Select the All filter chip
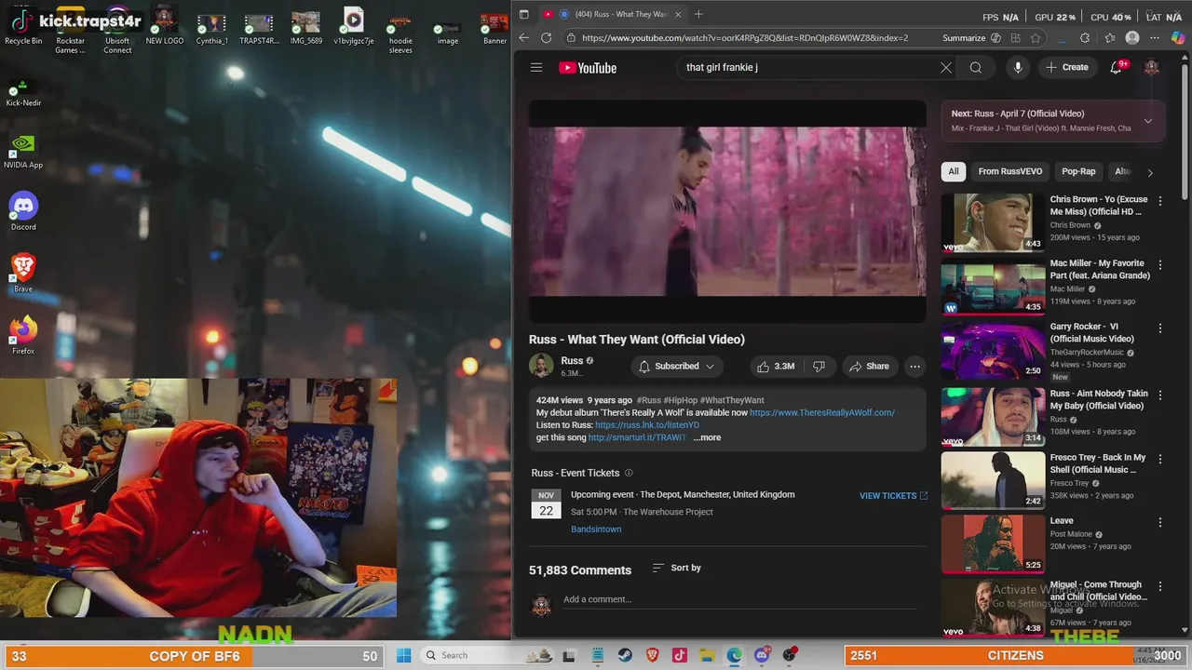Screen dimensions: 1192x670 [x=954, y=171]
